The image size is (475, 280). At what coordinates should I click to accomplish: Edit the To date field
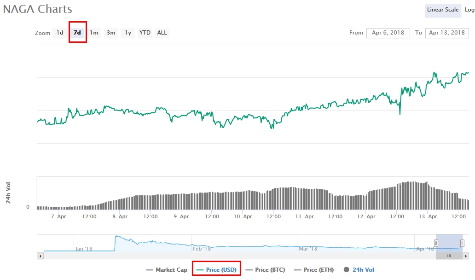[x=447, y=33]
